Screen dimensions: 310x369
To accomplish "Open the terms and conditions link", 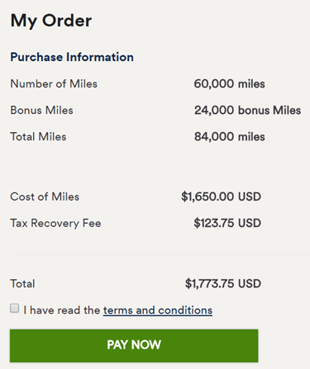I will tap(158, 310).
